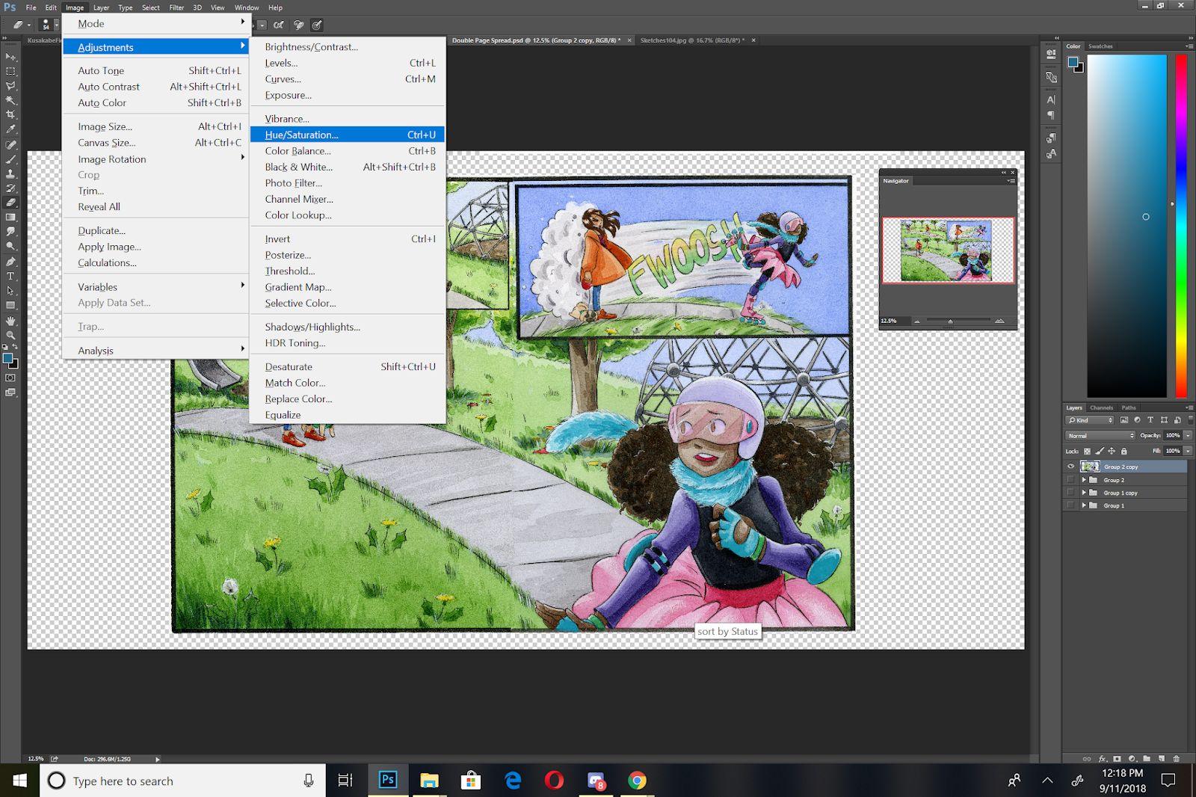
Task: Choose Hue/Saturation adjustment
Action: point(348,135)
